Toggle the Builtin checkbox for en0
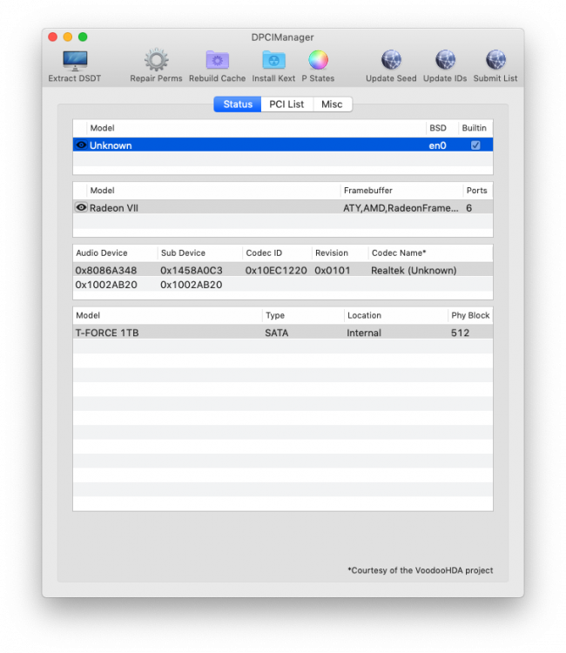566x653 pixels. click(x=475, y=145)
